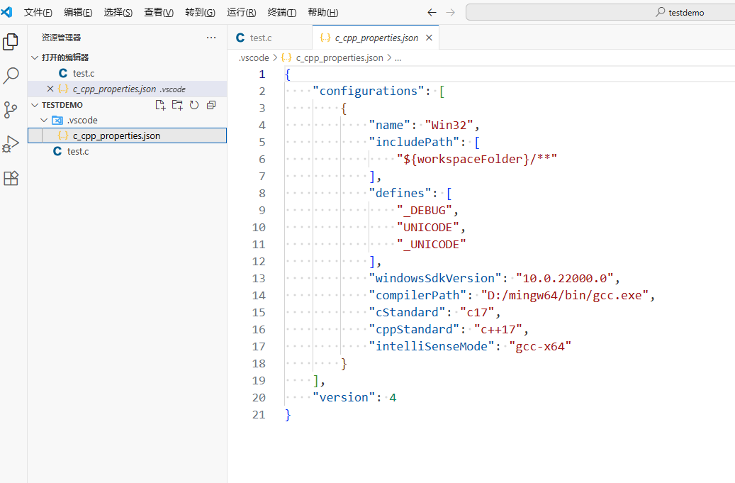This screenshot has width=735, height=483.
Task: Click .vscode breadcrumb segment
Action: [254, 58]
